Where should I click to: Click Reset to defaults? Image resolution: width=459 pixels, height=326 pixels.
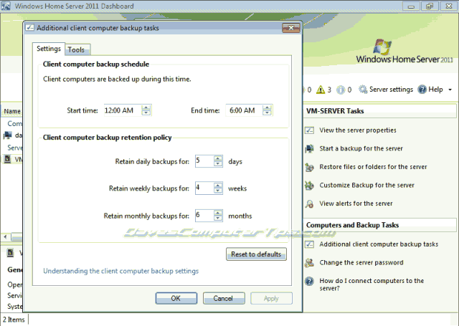click(x=256, y=254)
